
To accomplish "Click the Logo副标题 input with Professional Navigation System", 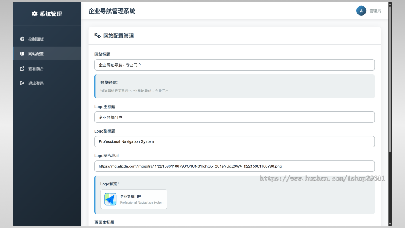I will click(235, 142).
